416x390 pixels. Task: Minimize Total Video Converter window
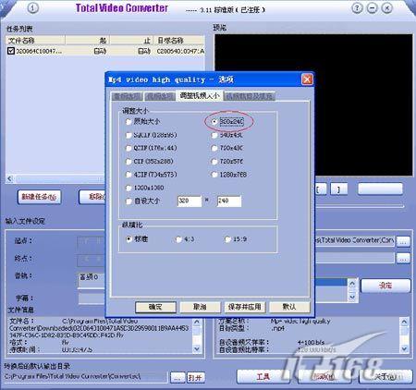[373, 8]
